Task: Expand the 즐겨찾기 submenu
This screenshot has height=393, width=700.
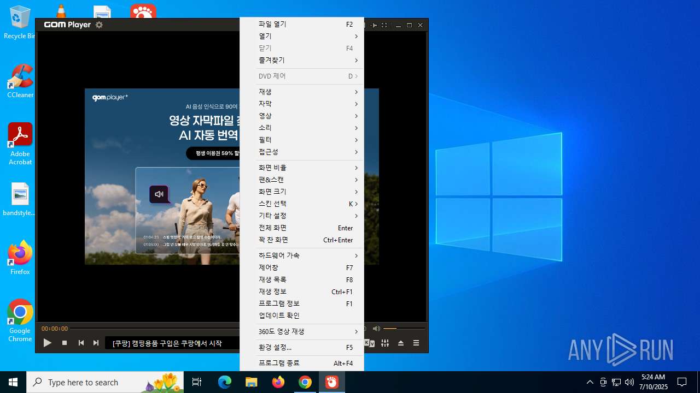Action: 302,60
